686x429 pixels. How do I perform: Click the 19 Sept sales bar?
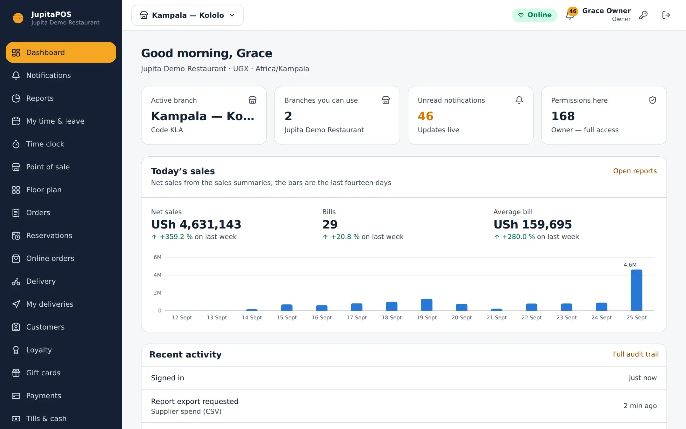427,305
